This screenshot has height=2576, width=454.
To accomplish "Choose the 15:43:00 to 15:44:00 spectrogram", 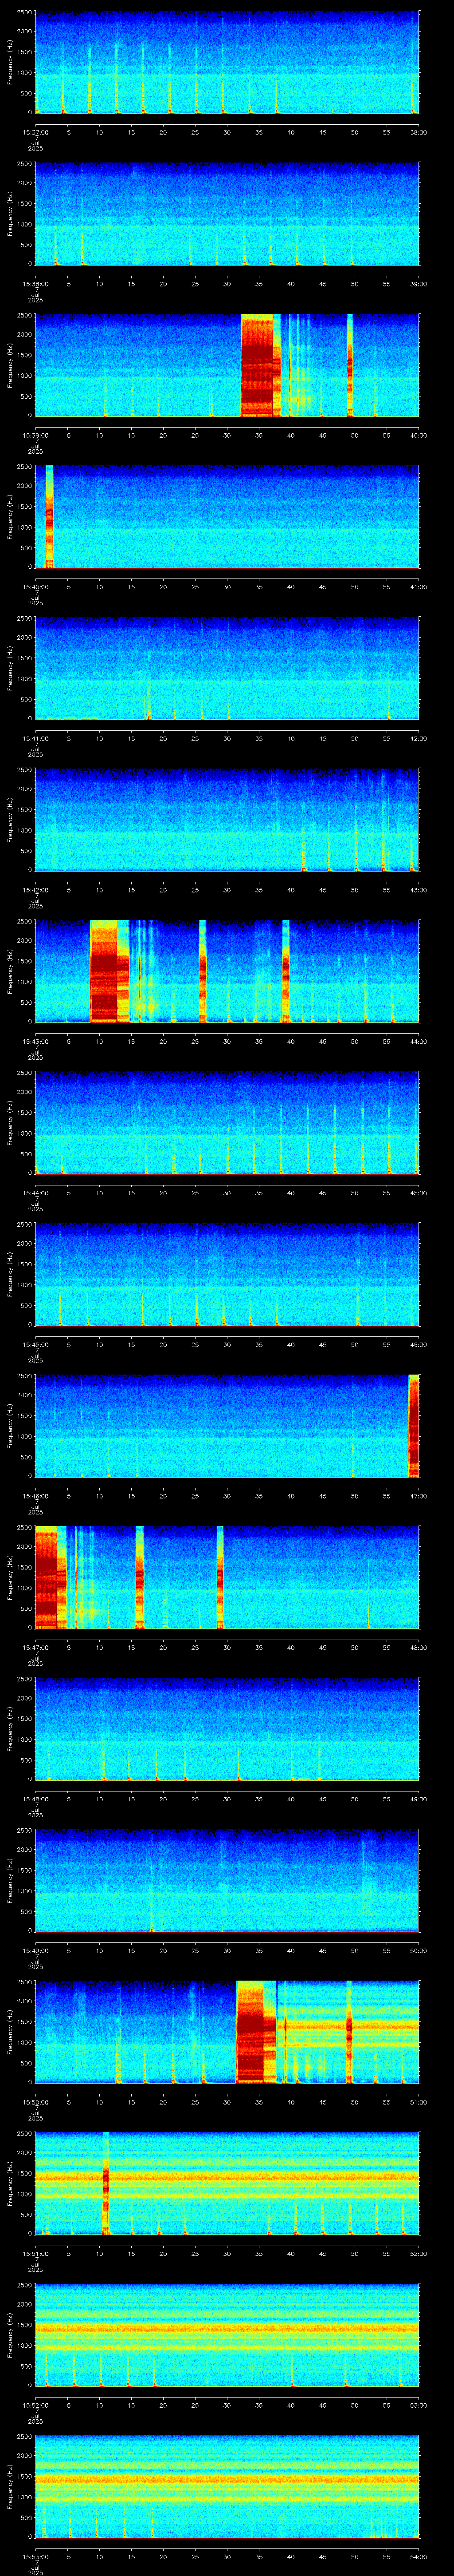I will pos(227,971).
